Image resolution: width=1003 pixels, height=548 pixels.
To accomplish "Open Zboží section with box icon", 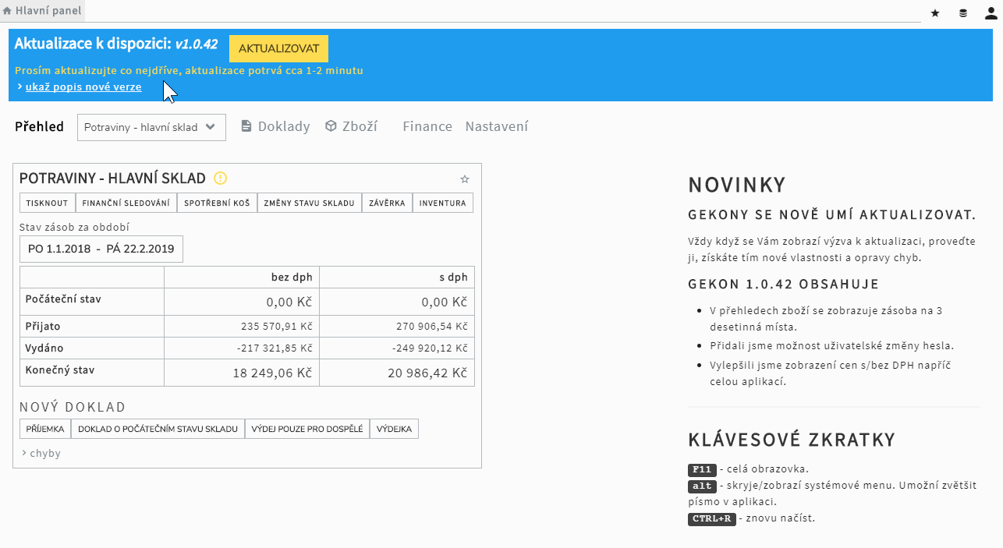I will point(351,126).
